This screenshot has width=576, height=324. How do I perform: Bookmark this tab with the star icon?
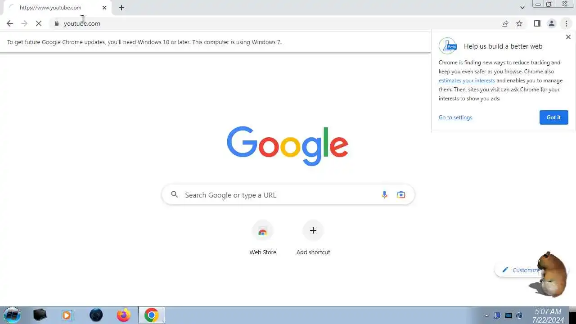tap(519, 23)
